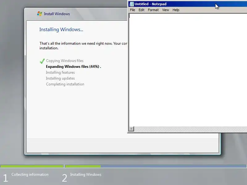Click the 'Collecting information' stage label

[x=30, y=175]
